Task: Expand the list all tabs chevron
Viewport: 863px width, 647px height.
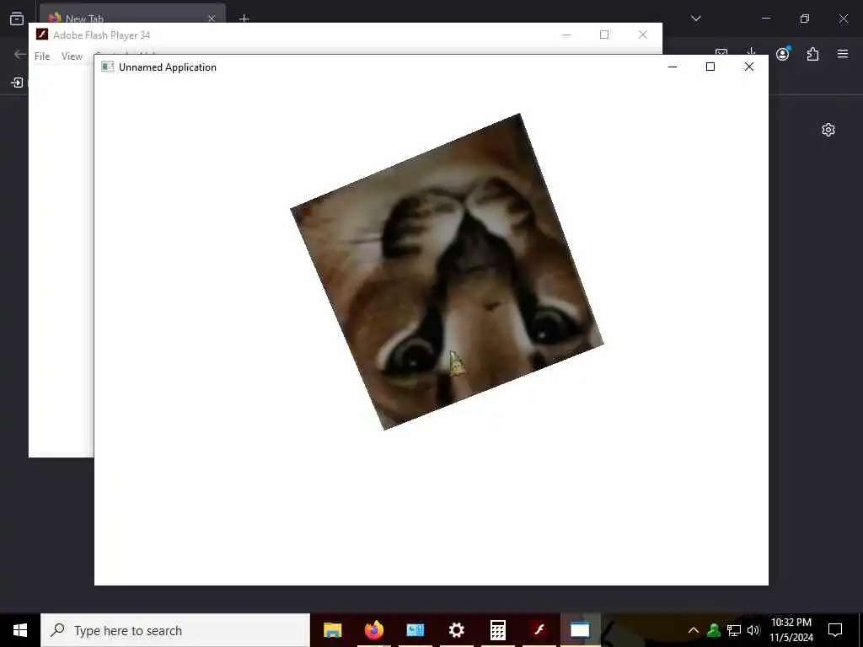Action: tap(696, 19)
